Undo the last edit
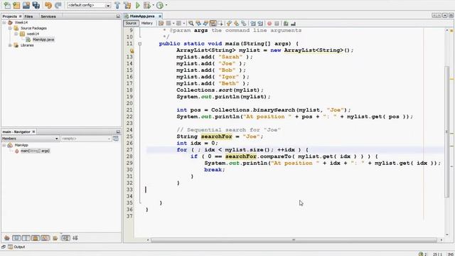 coord(48,5)
